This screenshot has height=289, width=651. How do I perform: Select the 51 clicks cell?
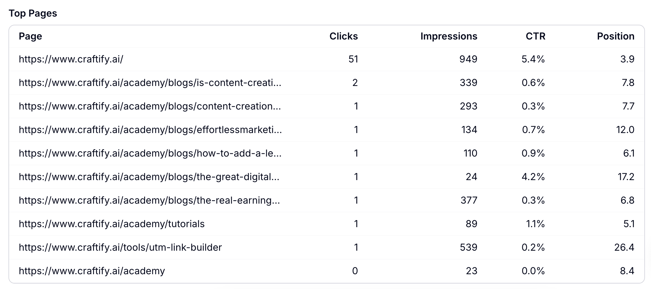pos(353,59)
